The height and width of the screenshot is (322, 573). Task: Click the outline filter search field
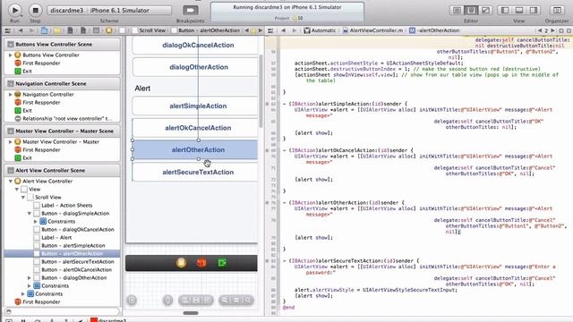(x=62, y=312)
